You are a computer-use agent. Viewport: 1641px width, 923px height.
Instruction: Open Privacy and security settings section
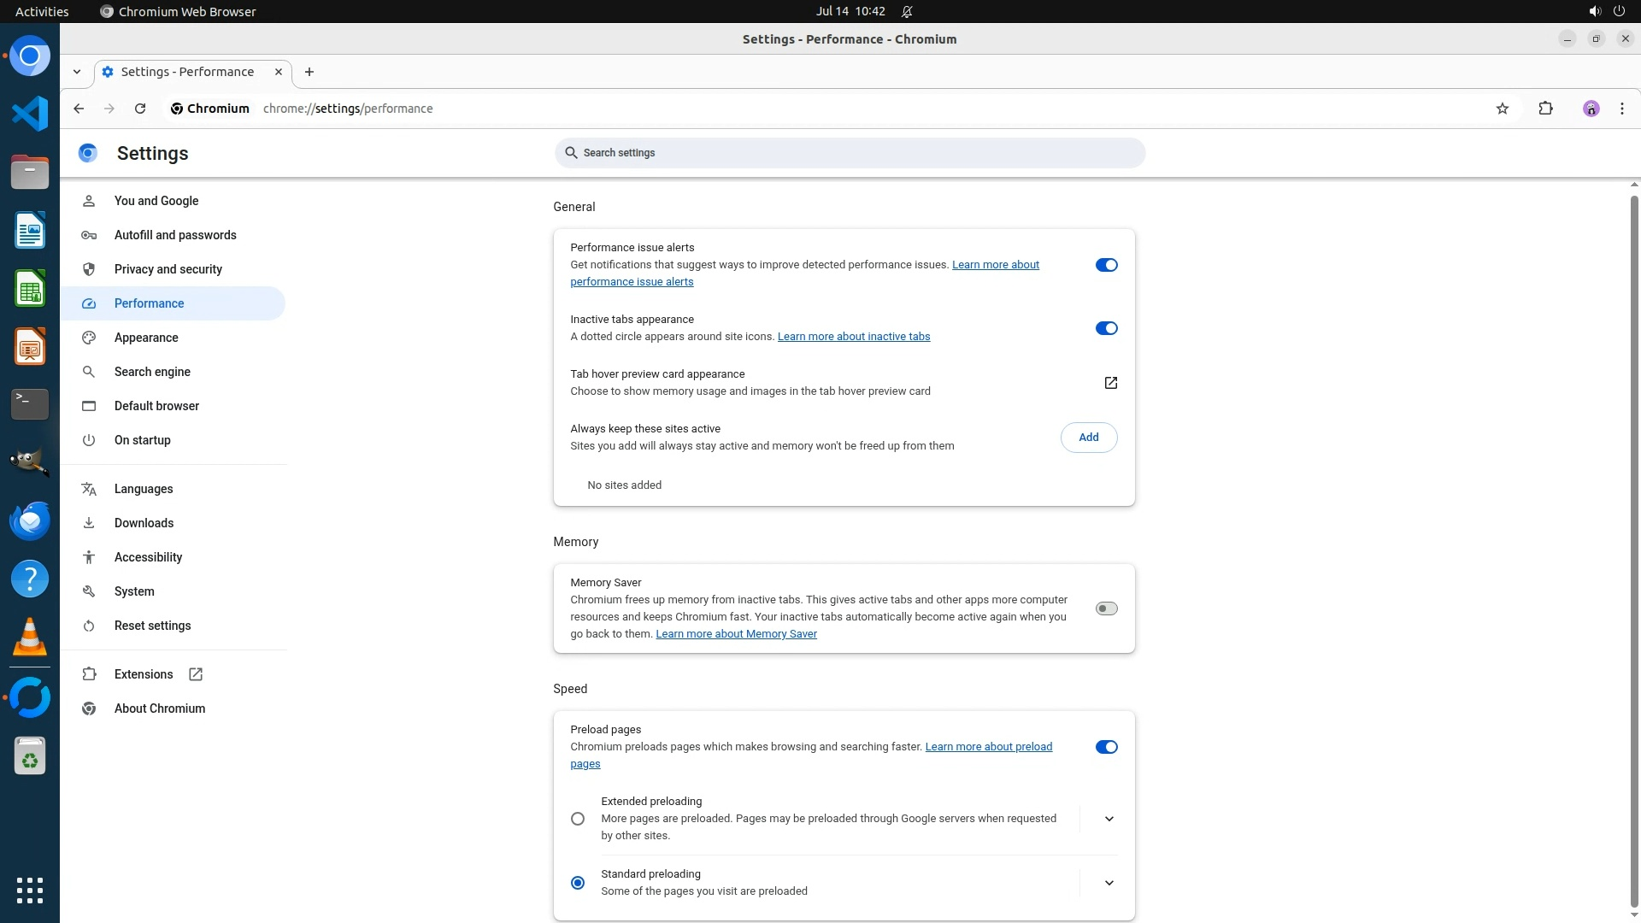pyautogui.click(x=168, y=269)
